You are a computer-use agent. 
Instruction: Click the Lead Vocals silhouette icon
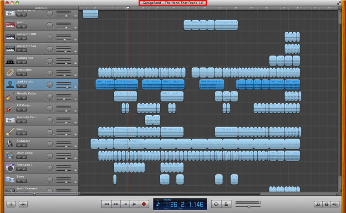click(x=10, y=84)
